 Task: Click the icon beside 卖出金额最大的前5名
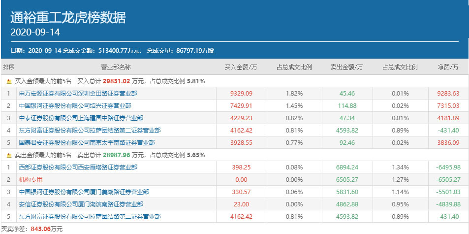[x=9, y=155]
